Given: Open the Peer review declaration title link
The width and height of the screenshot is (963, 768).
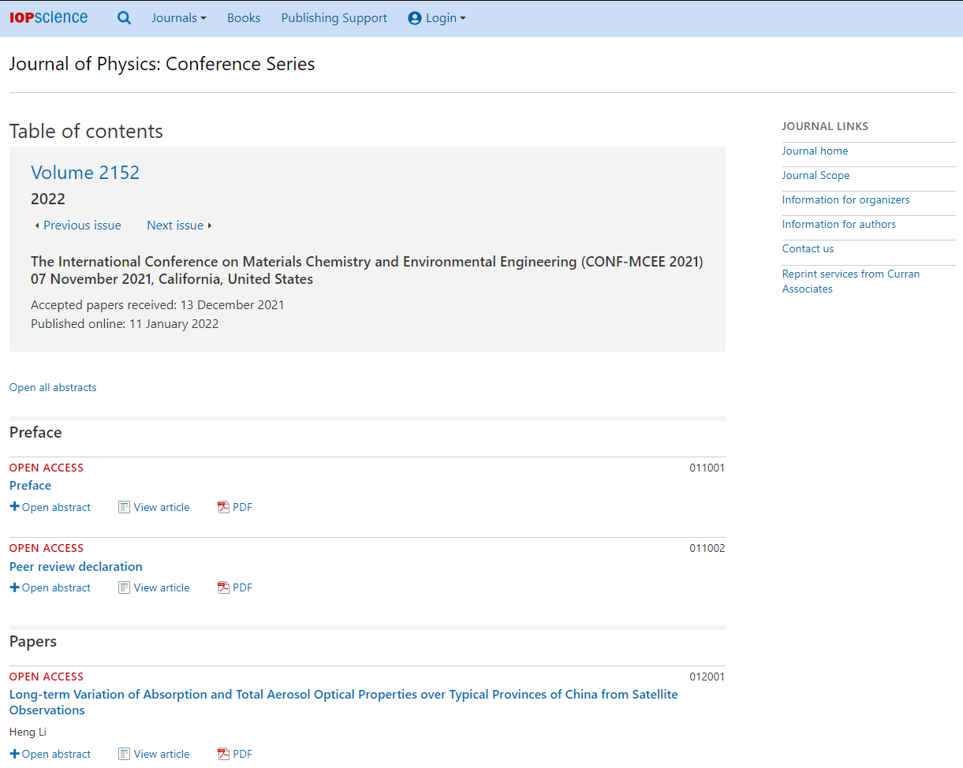Looking at the screenshot, I should [x=76, y=566].
